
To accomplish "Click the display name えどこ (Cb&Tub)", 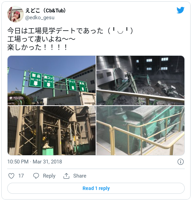I will [45, 11].
